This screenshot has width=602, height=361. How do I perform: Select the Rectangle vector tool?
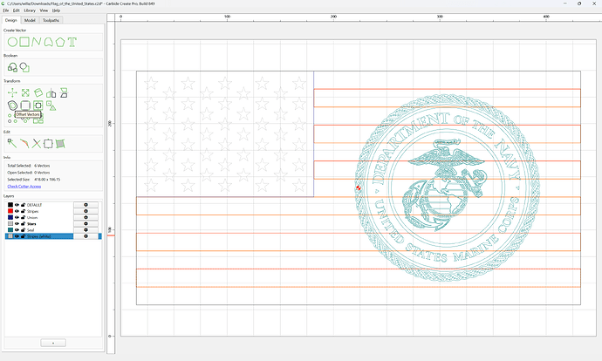tap(24, 42)
